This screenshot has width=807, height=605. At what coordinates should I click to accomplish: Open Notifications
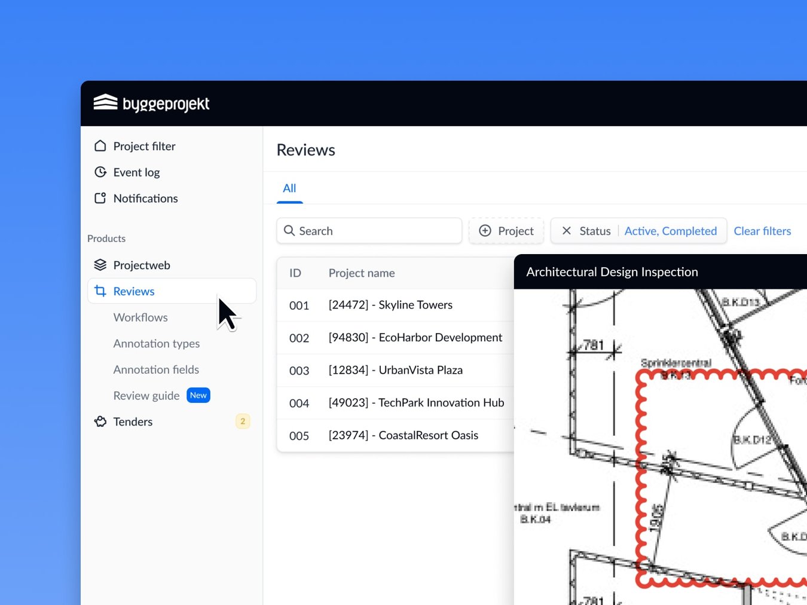click(x=145, y=198)
